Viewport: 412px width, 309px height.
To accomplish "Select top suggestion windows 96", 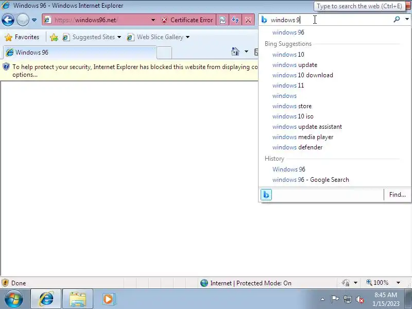I will pos(335,32).
